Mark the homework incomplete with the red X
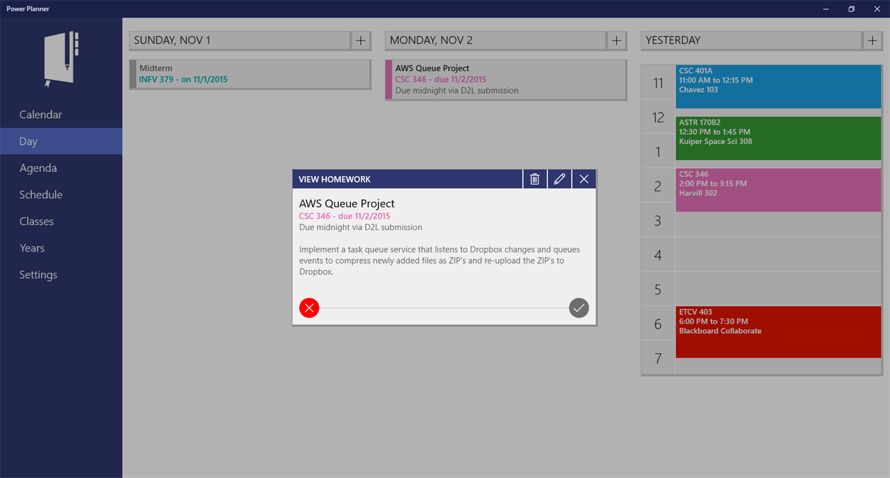Screen dimensions: 890x478 coord(309,308)
